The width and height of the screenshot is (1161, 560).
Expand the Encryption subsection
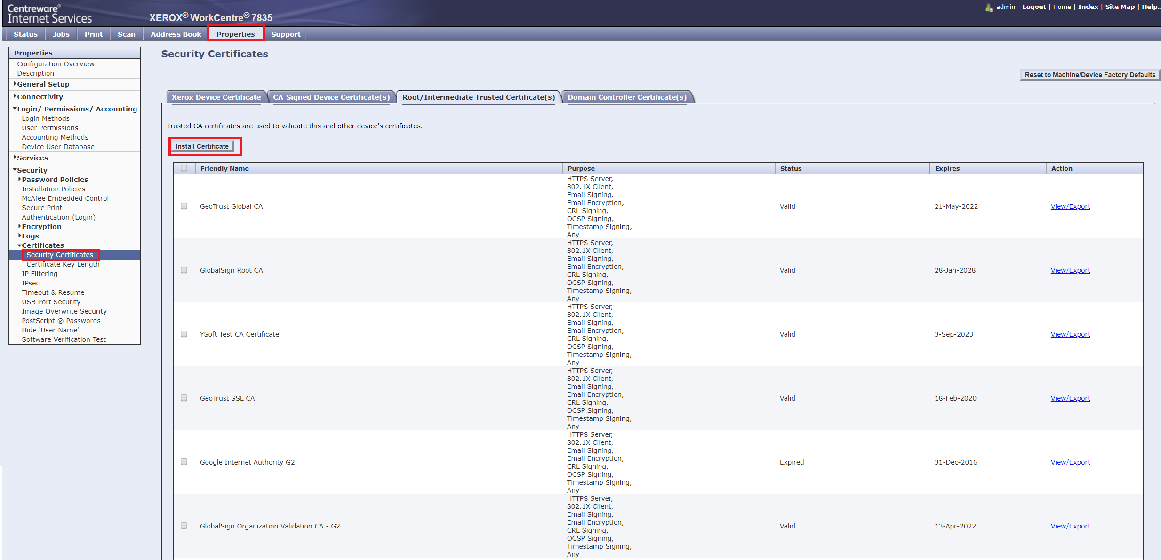(20, 226)
